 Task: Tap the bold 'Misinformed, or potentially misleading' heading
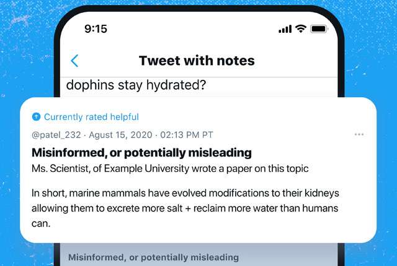click(x=141, y=152)
